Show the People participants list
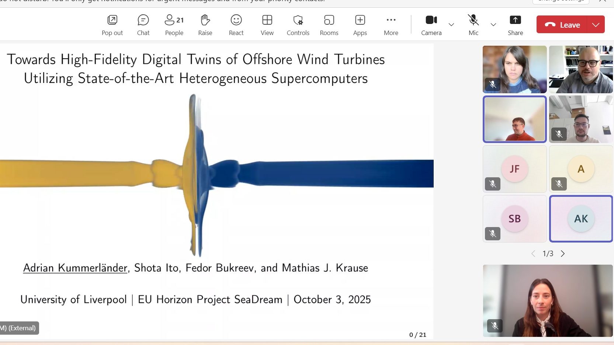The image size is (614, 345). tap(174, 25)
